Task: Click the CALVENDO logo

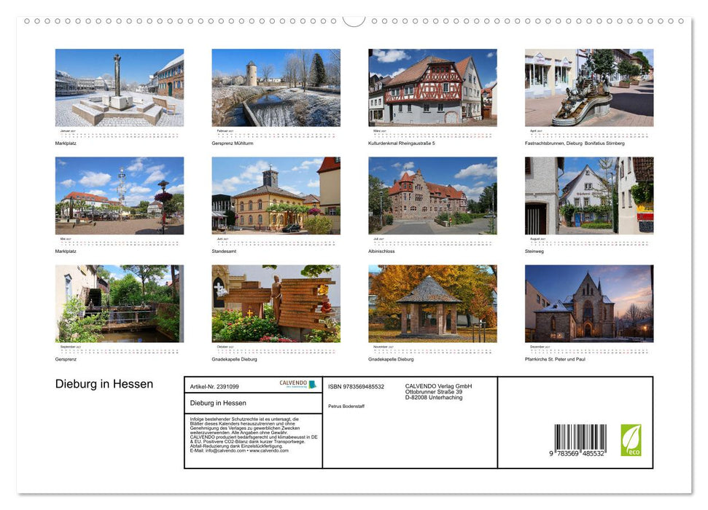Action: 297,384
